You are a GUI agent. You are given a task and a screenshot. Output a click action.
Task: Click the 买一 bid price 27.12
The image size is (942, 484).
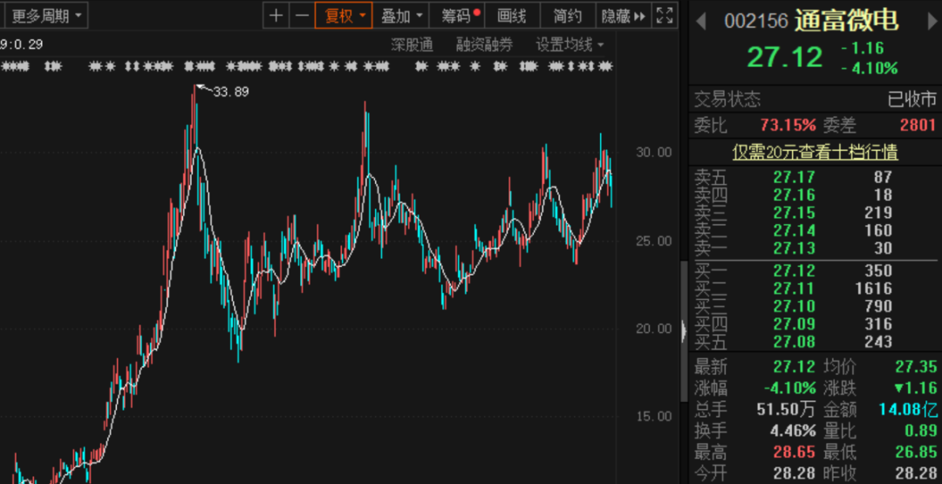(795, 270)
